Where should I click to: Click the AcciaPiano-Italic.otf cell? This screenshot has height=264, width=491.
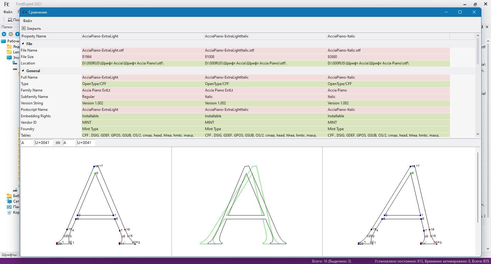point(388,50)
